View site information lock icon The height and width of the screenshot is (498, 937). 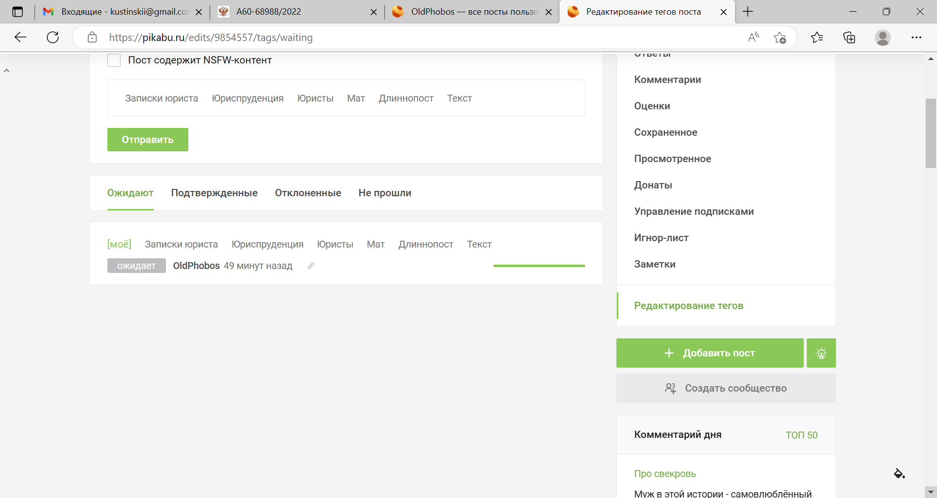pos(92,38)
